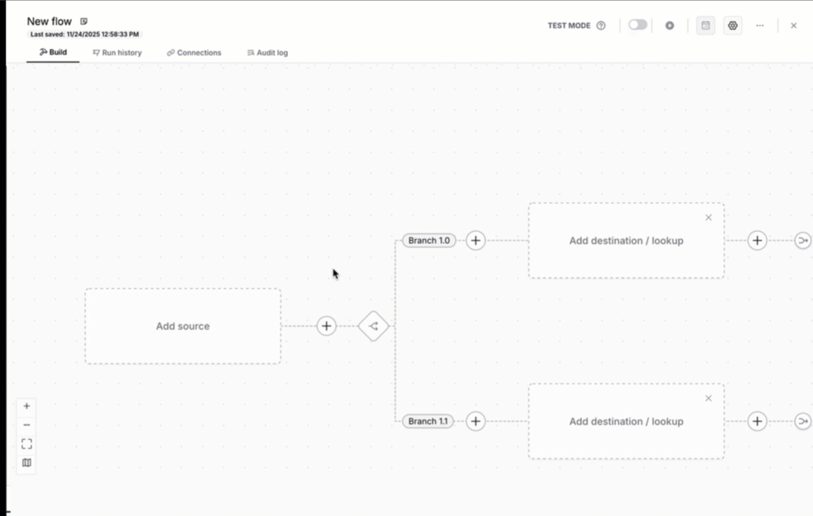813x516 pixels.
Task: Select the Branch 1.0 label
Action: [x=429, y=240]
